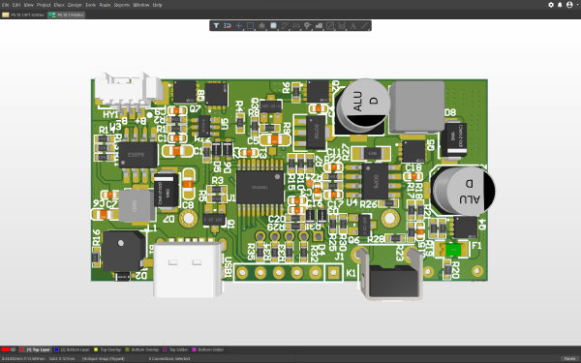This screenshot has height=363, width=581.
Task: Open the Window menu
Action: (140, 5)
